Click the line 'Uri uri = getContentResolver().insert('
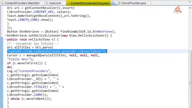This screenshot has width=192, height=108. (41, 8)
